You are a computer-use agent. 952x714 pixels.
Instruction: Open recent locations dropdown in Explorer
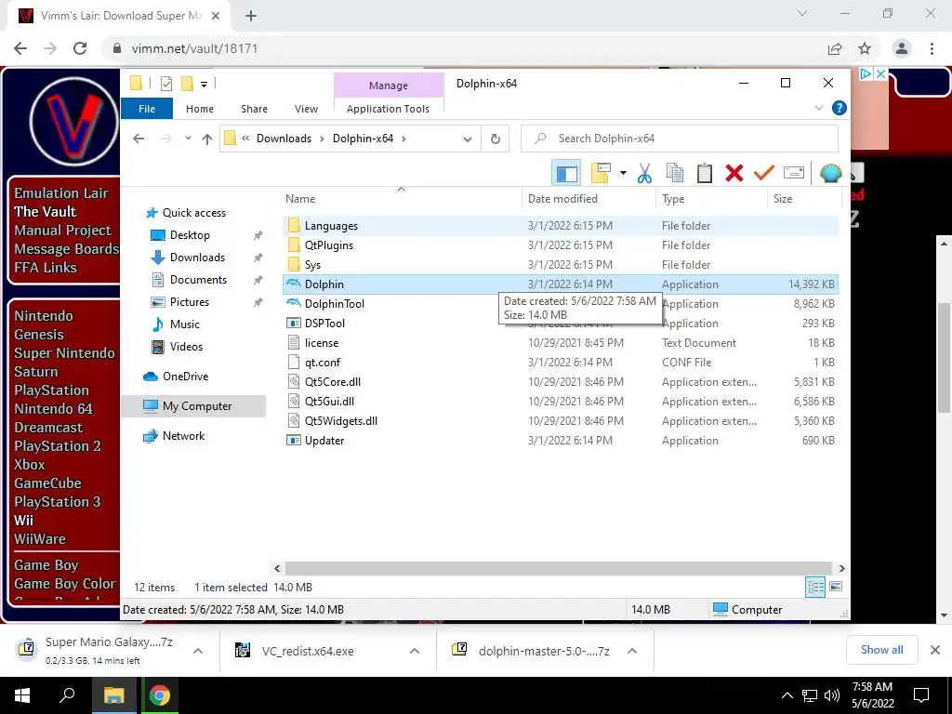pyautogui.click(x=188, y=139)
